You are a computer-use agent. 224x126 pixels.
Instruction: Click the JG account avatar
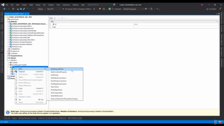pos(202,5)
